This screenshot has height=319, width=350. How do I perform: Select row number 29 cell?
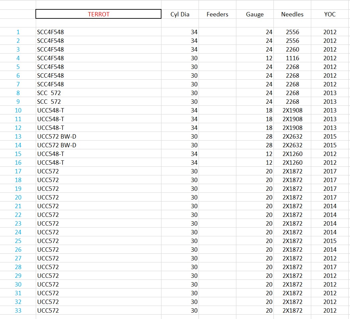click(18, 276)
